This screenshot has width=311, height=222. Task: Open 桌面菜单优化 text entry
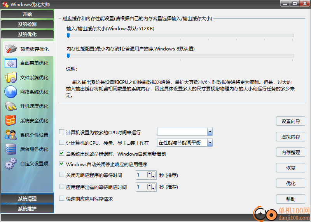[34, 63]
